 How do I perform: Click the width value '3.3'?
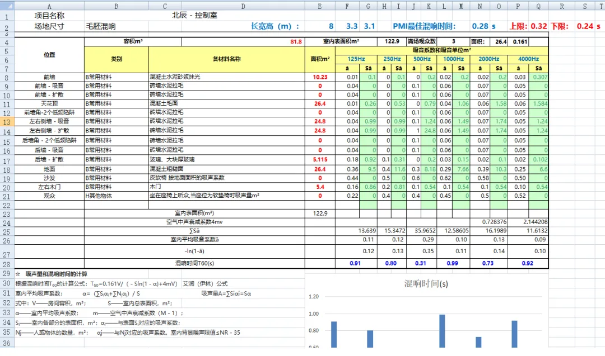coord(351,26)
